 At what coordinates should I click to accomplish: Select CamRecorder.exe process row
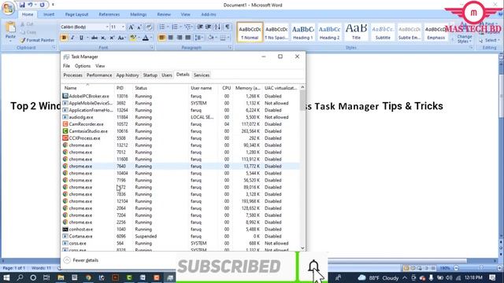180,124
